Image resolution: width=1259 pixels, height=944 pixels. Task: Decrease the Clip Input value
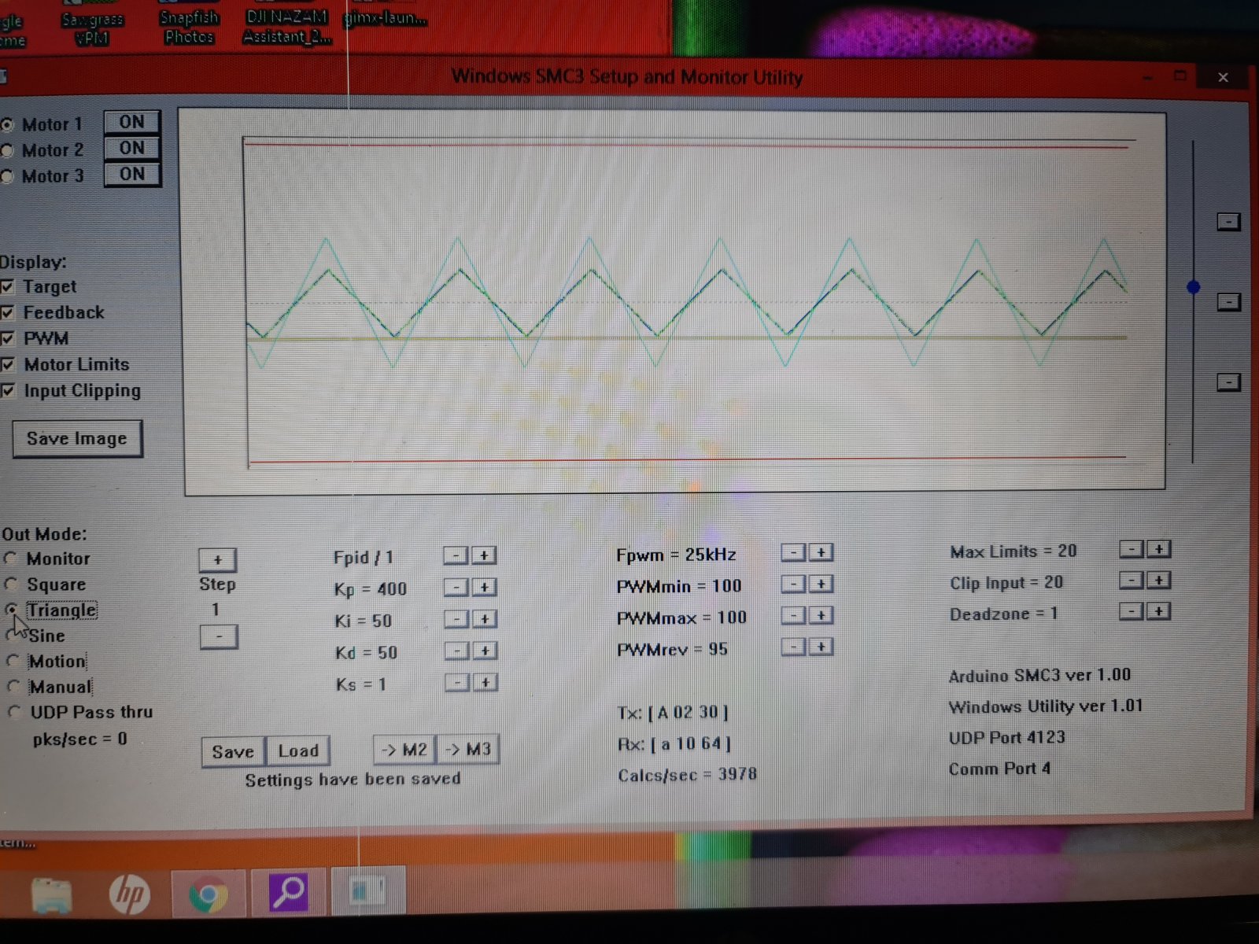click(1131, 581)
